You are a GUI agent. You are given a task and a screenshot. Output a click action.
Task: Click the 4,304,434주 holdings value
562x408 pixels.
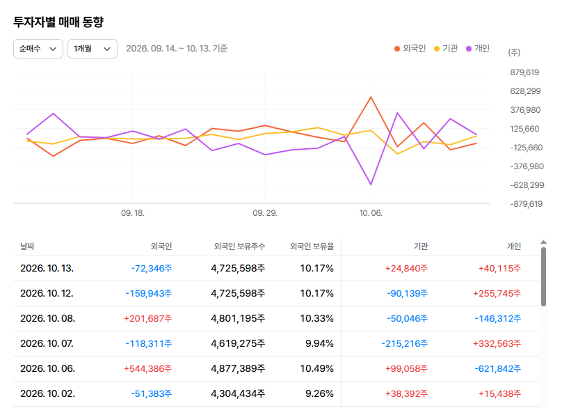(238, 394)
